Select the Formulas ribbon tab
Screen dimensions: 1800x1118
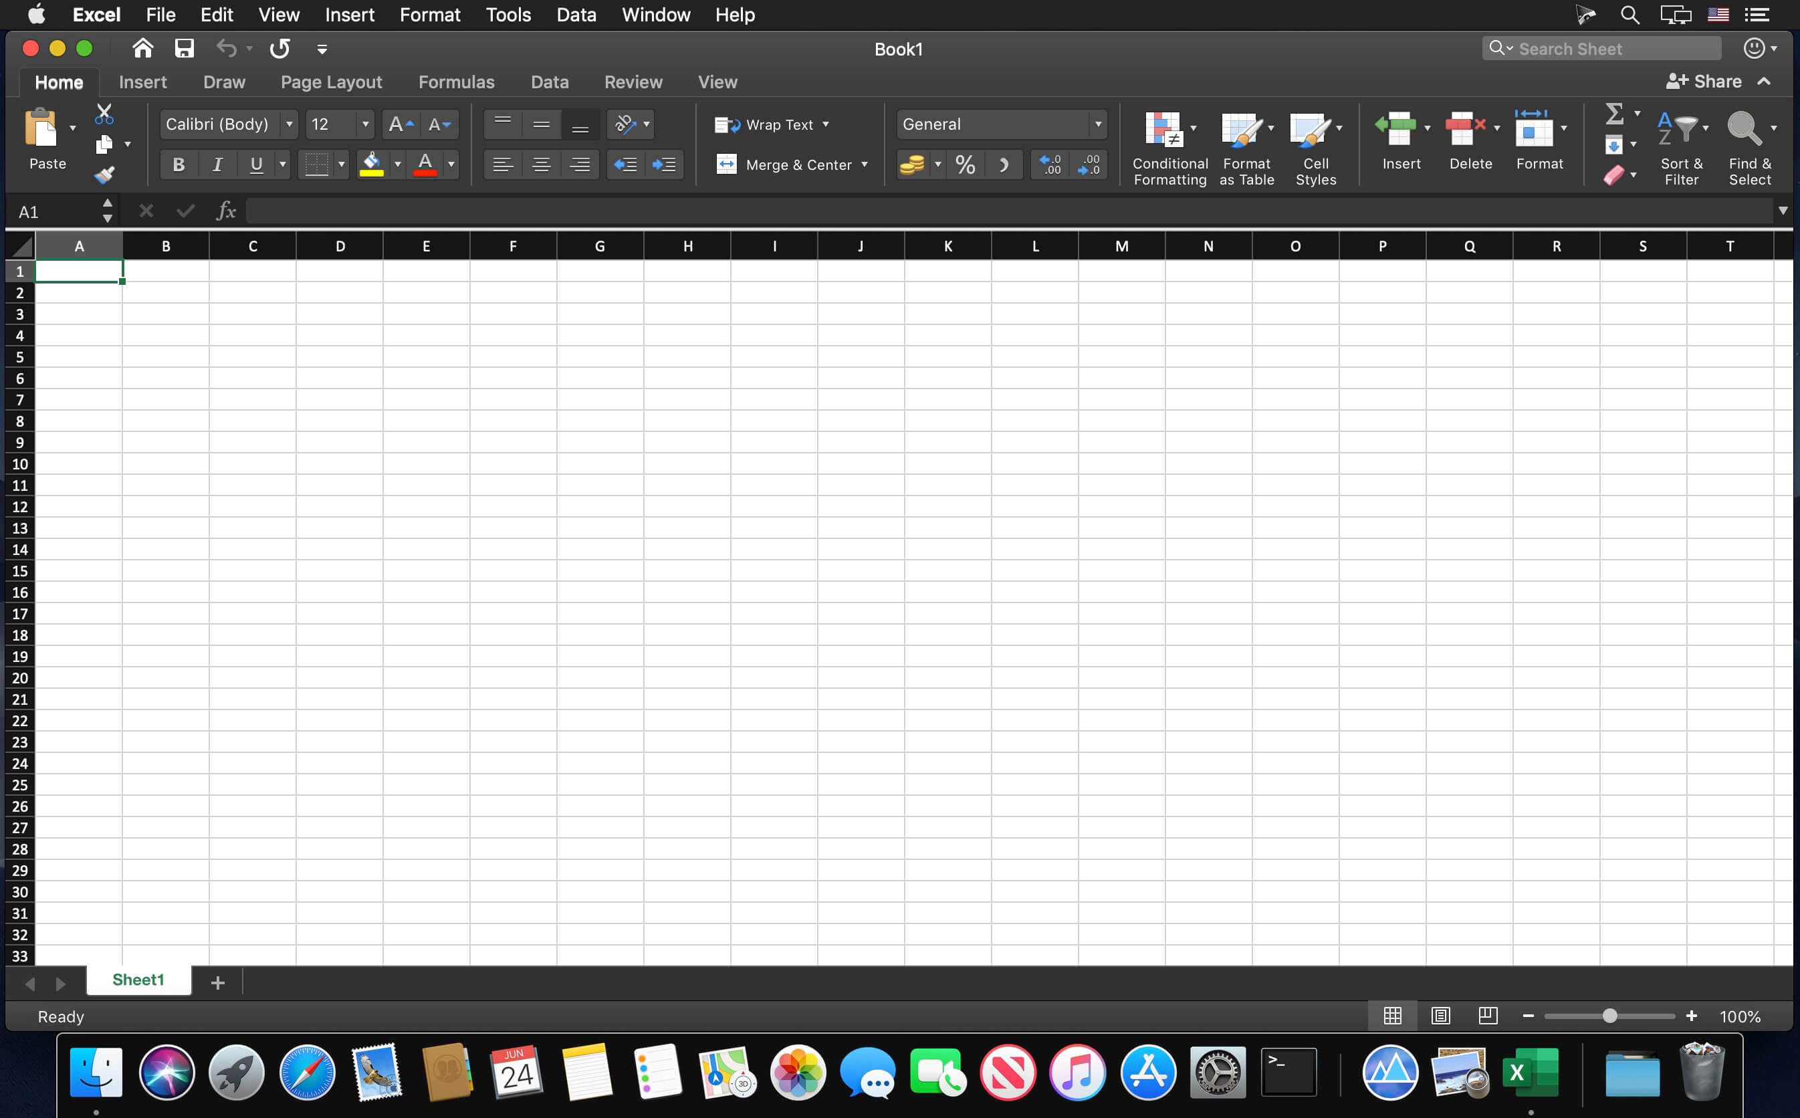(x=456, y=81)
